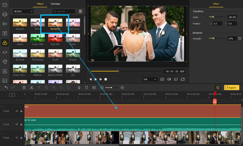The height and width of the screenshot is (146, 243).
Task: Click the redo arrow in the toolbar
Action: point(13,88)
